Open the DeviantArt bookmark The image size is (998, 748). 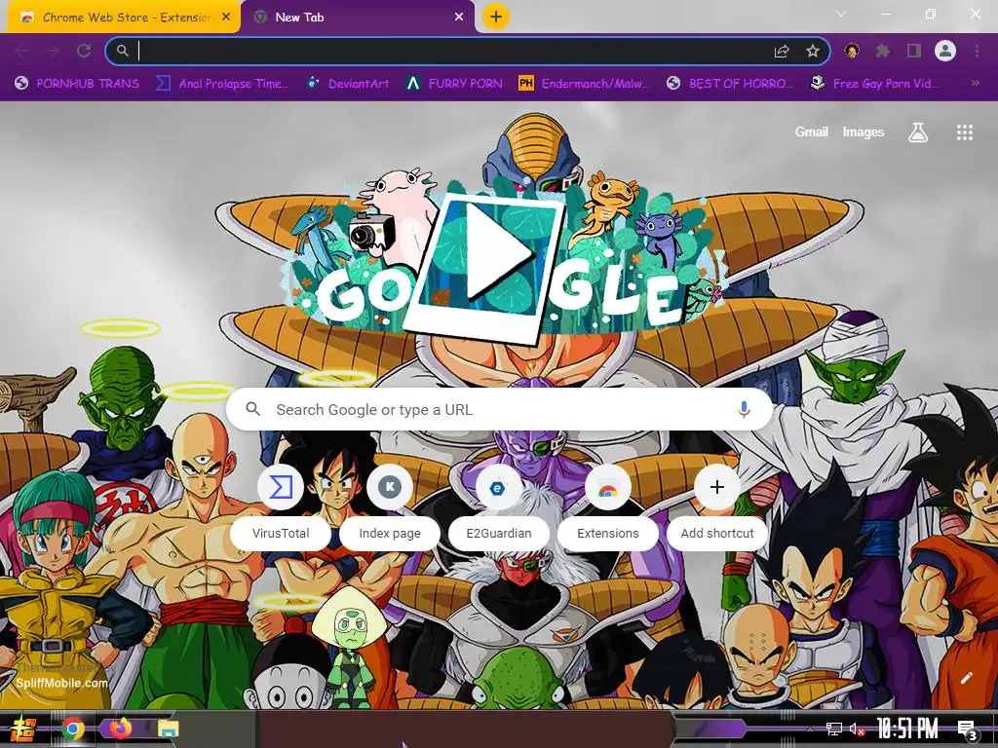pos(349,84)
